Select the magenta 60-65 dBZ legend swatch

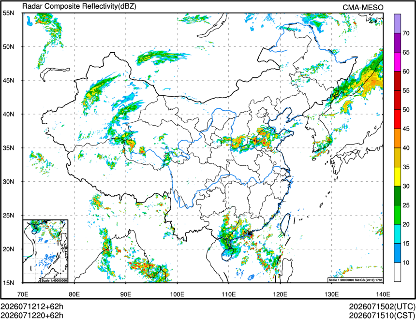tap(398, 62)
